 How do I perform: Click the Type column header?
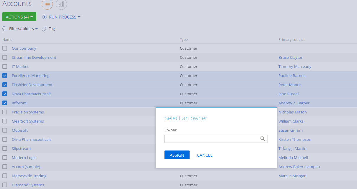[x=184, y=39]
